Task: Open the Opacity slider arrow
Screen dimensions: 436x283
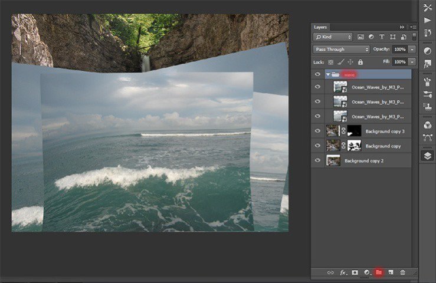Action: 412,50
